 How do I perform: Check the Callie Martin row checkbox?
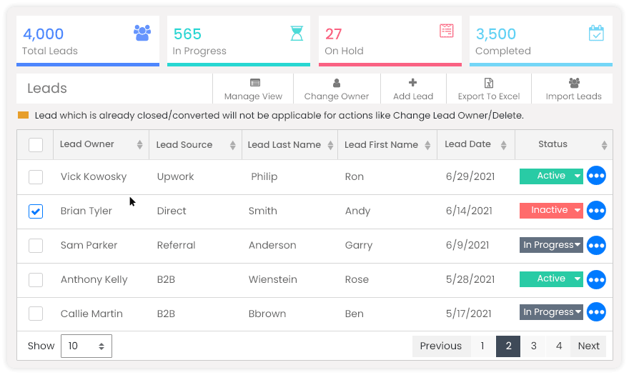(x=36, y=314)
